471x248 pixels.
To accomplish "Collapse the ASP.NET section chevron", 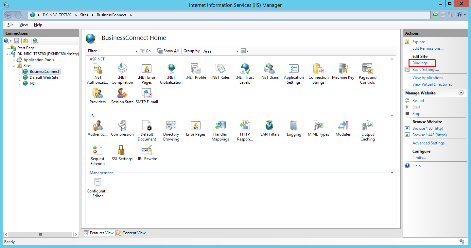I will (392, 59).
